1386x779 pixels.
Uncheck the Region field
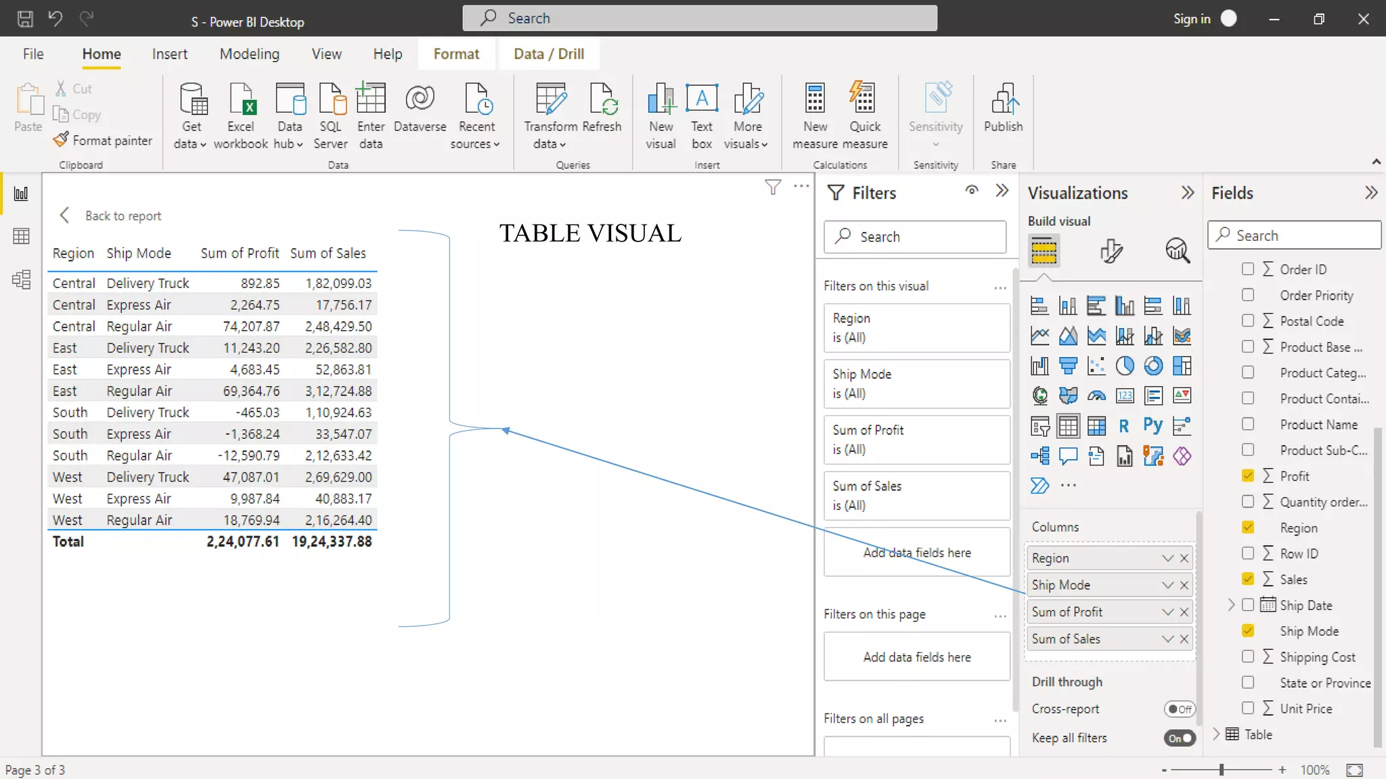click(1248, 527)
